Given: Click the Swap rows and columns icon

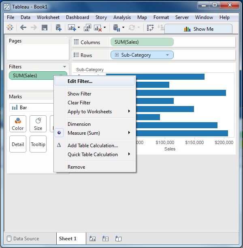Looking at the screenshot, I should click(150, 28).
